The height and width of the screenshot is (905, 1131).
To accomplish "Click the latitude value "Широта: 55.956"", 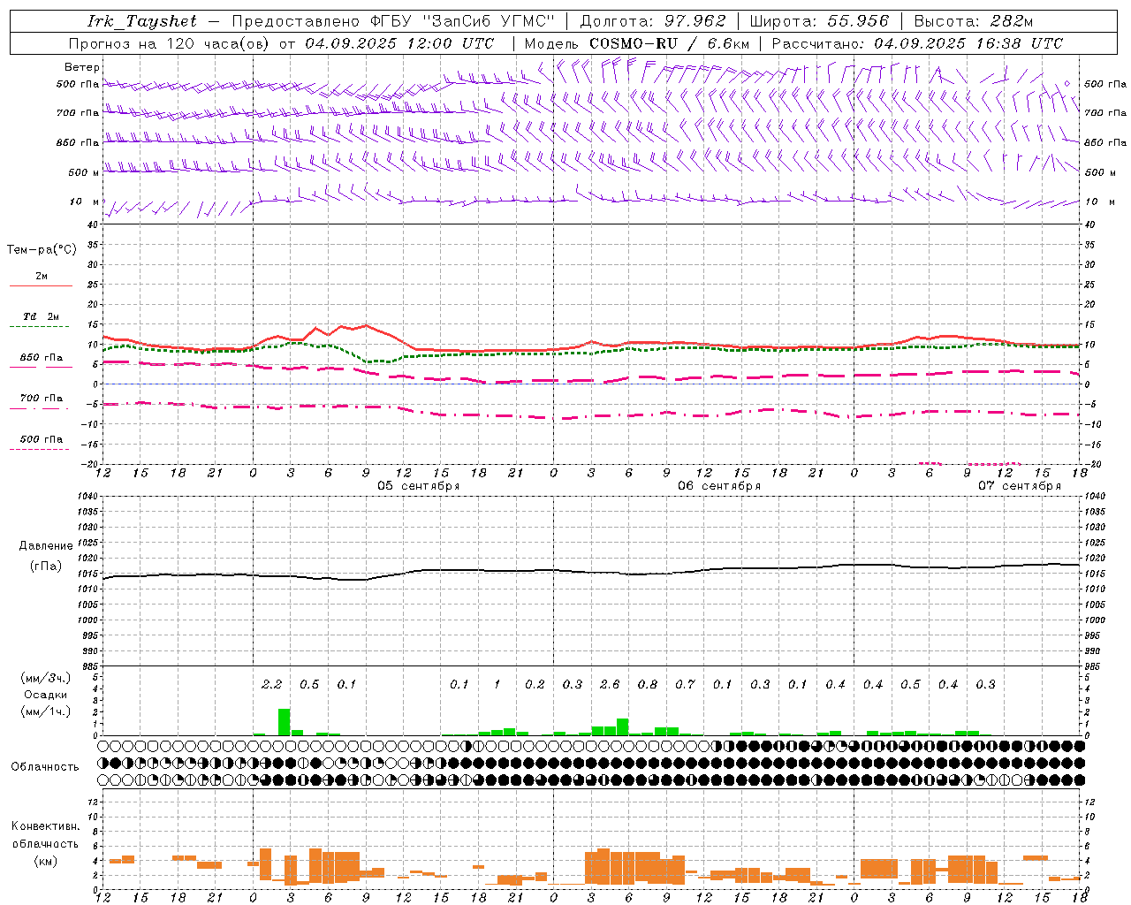I will [x=819, y=21].
